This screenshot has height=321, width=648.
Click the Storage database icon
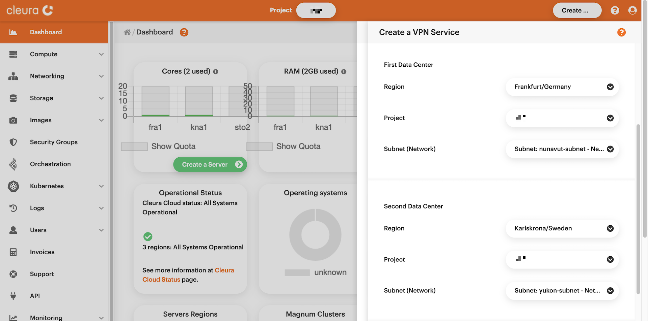pyautogui.click(x=13, y=98)
